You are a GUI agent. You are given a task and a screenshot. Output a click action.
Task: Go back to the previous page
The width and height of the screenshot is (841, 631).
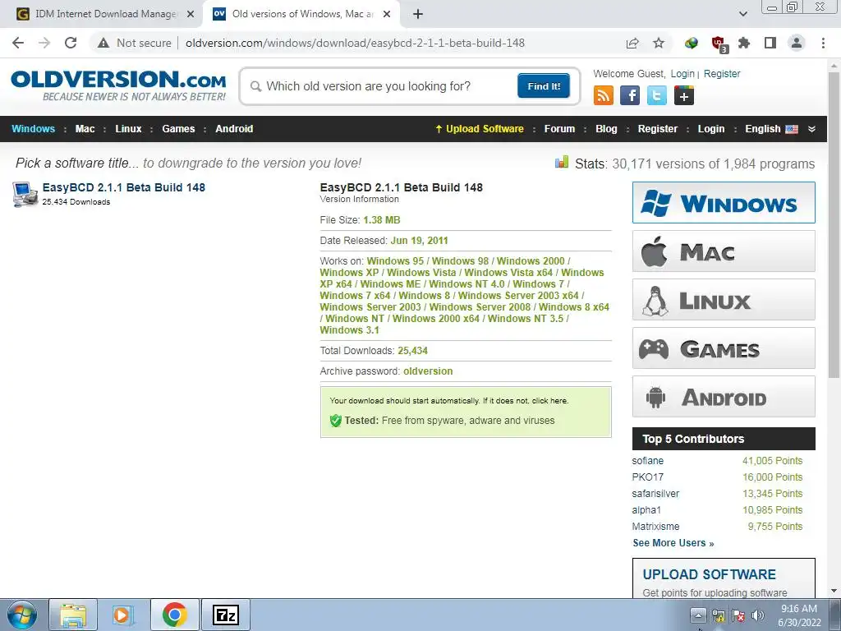coord(18,43)
